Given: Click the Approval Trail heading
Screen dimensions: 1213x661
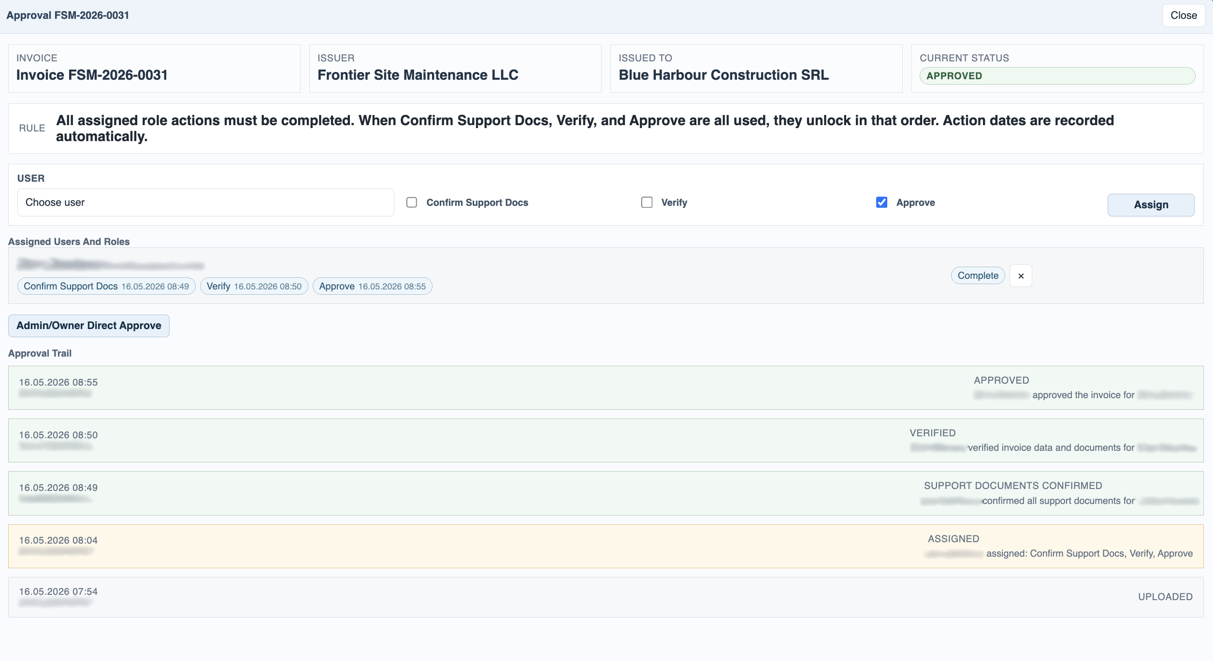Looking at the screenshot, I should pyautogui.click(x=40, y=353).
